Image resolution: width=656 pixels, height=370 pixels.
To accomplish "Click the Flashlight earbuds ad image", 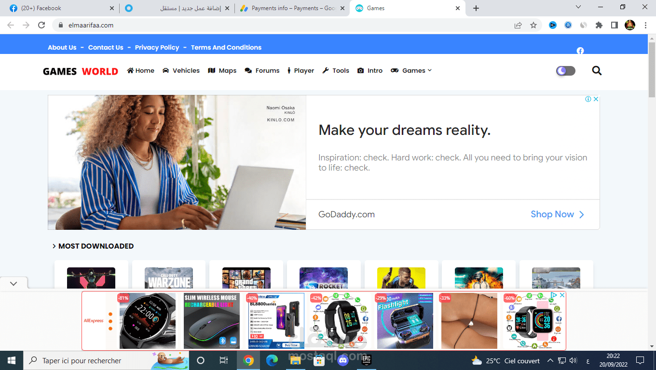I will [x=404, y=321].
